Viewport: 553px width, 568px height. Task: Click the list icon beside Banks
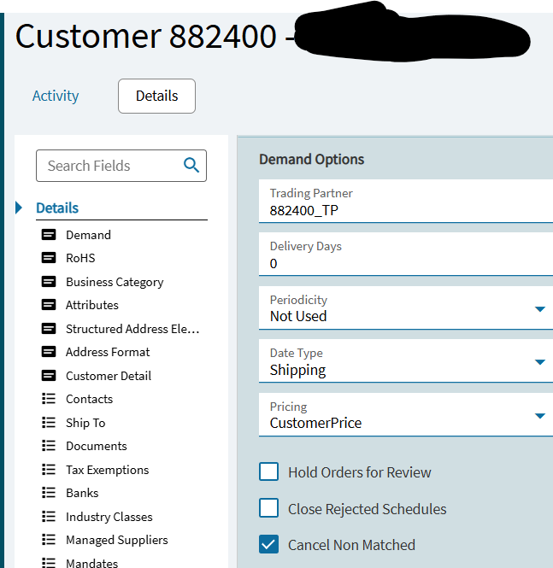(x=49, y=493)
